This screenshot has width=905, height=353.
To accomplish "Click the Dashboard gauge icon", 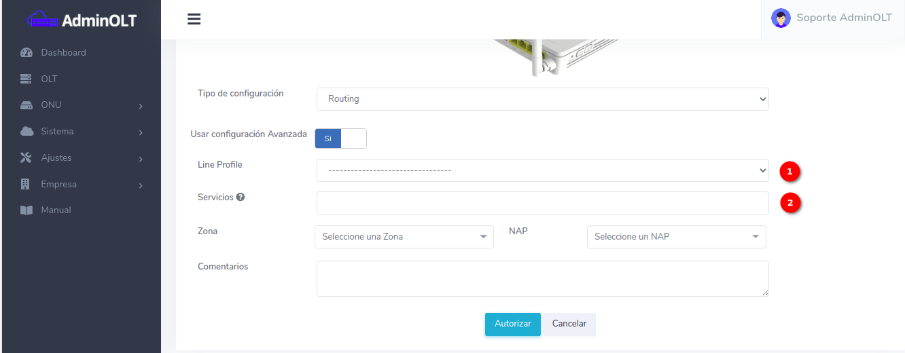I will coord(26,53).
